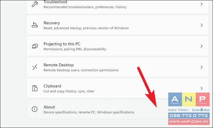
Task: Click the Troubleshoot wrench icon
Action: click(x=35, y=4)
